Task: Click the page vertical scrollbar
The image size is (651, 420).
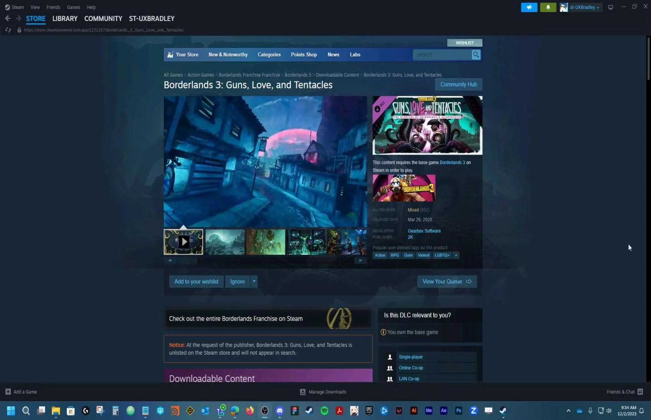Action: (x=648, y=58)
